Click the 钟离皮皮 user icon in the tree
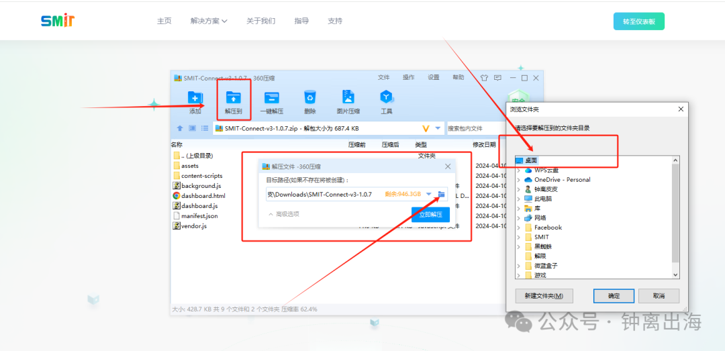 [528, 189]
